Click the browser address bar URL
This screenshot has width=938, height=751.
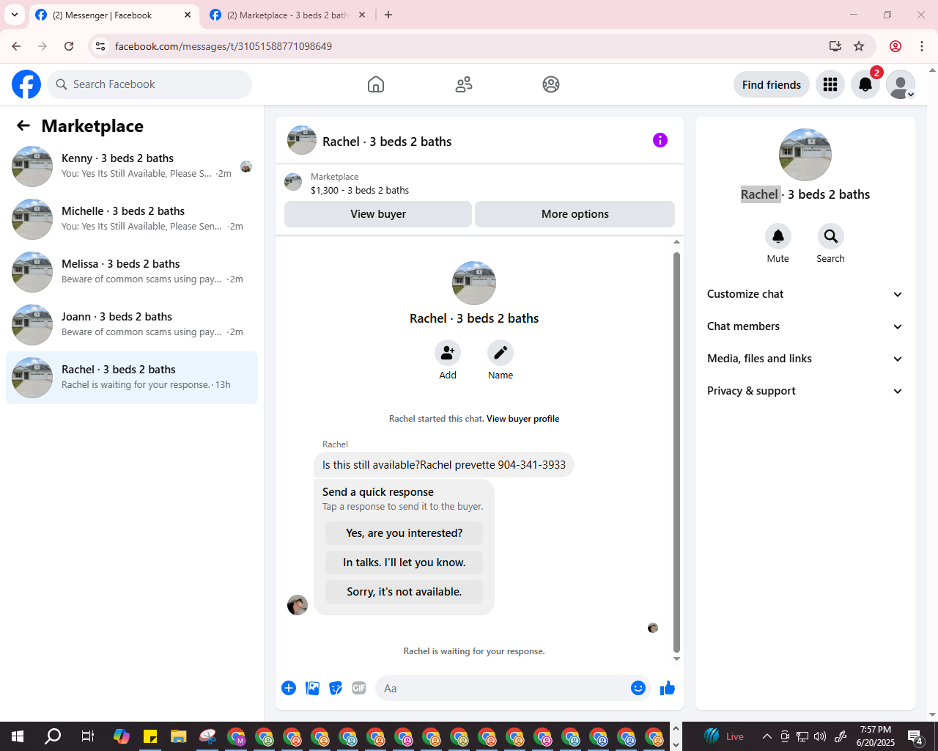tap(224, 46)
